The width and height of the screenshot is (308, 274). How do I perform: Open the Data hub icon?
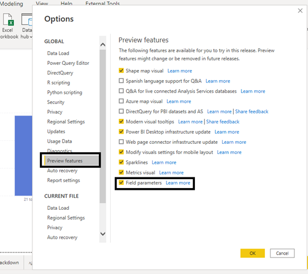coord(27,19)
